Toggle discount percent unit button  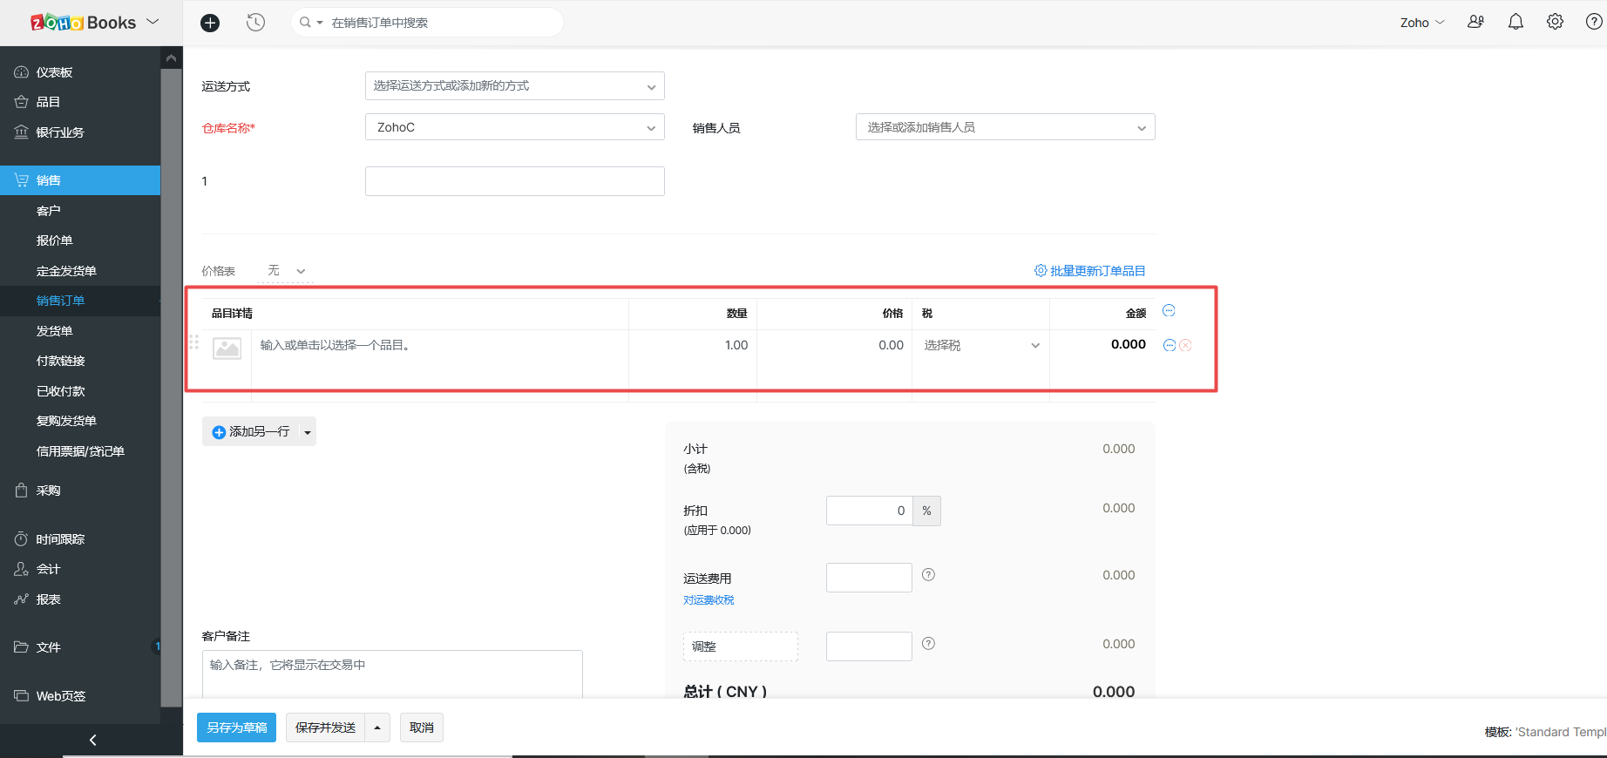[926, 511]
